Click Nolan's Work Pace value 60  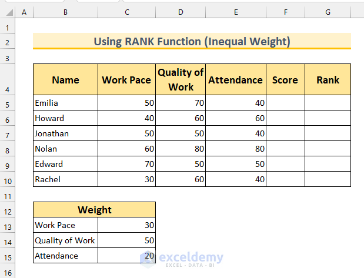coord(126,149)
